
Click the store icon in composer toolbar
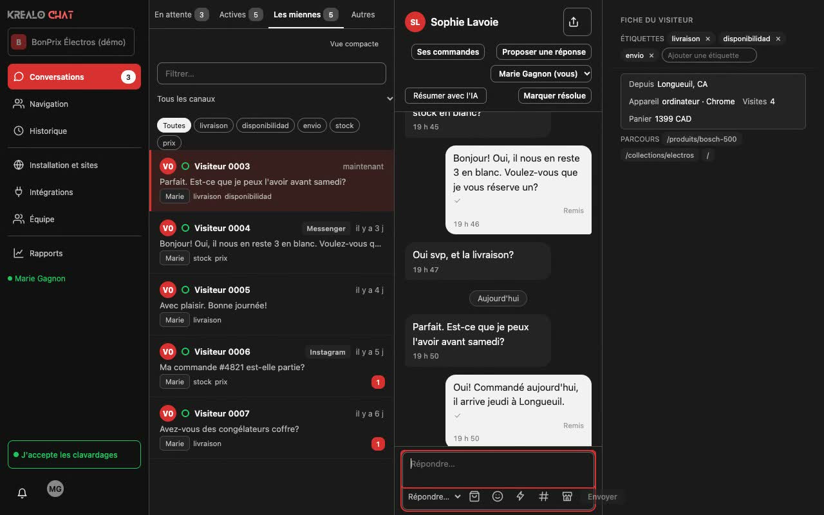tap(567, 496)
